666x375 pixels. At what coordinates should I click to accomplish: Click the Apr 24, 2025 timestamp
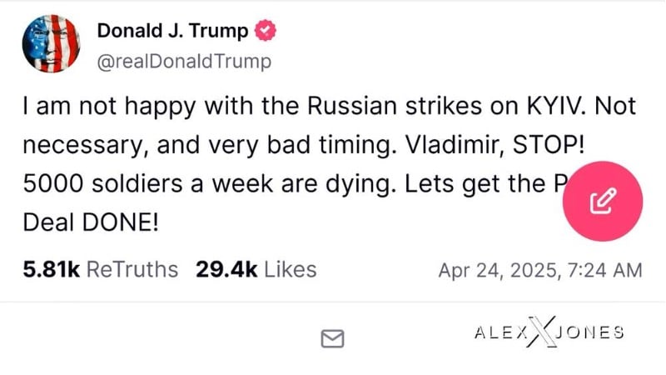point(539,270)
